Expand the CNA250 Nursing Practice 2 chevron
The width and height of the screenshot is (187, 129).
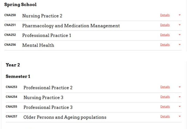coord(180,15)
